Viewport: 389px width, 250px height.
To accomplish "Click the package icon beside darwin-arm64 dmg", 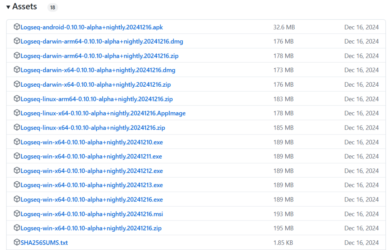I will point(17,41).
